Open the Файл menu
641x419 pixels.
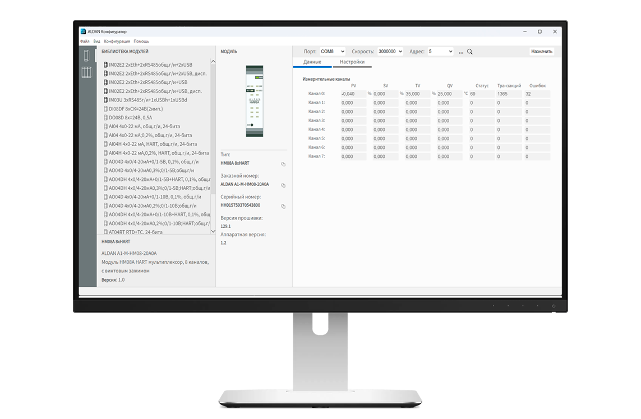(x=85, y=41)
